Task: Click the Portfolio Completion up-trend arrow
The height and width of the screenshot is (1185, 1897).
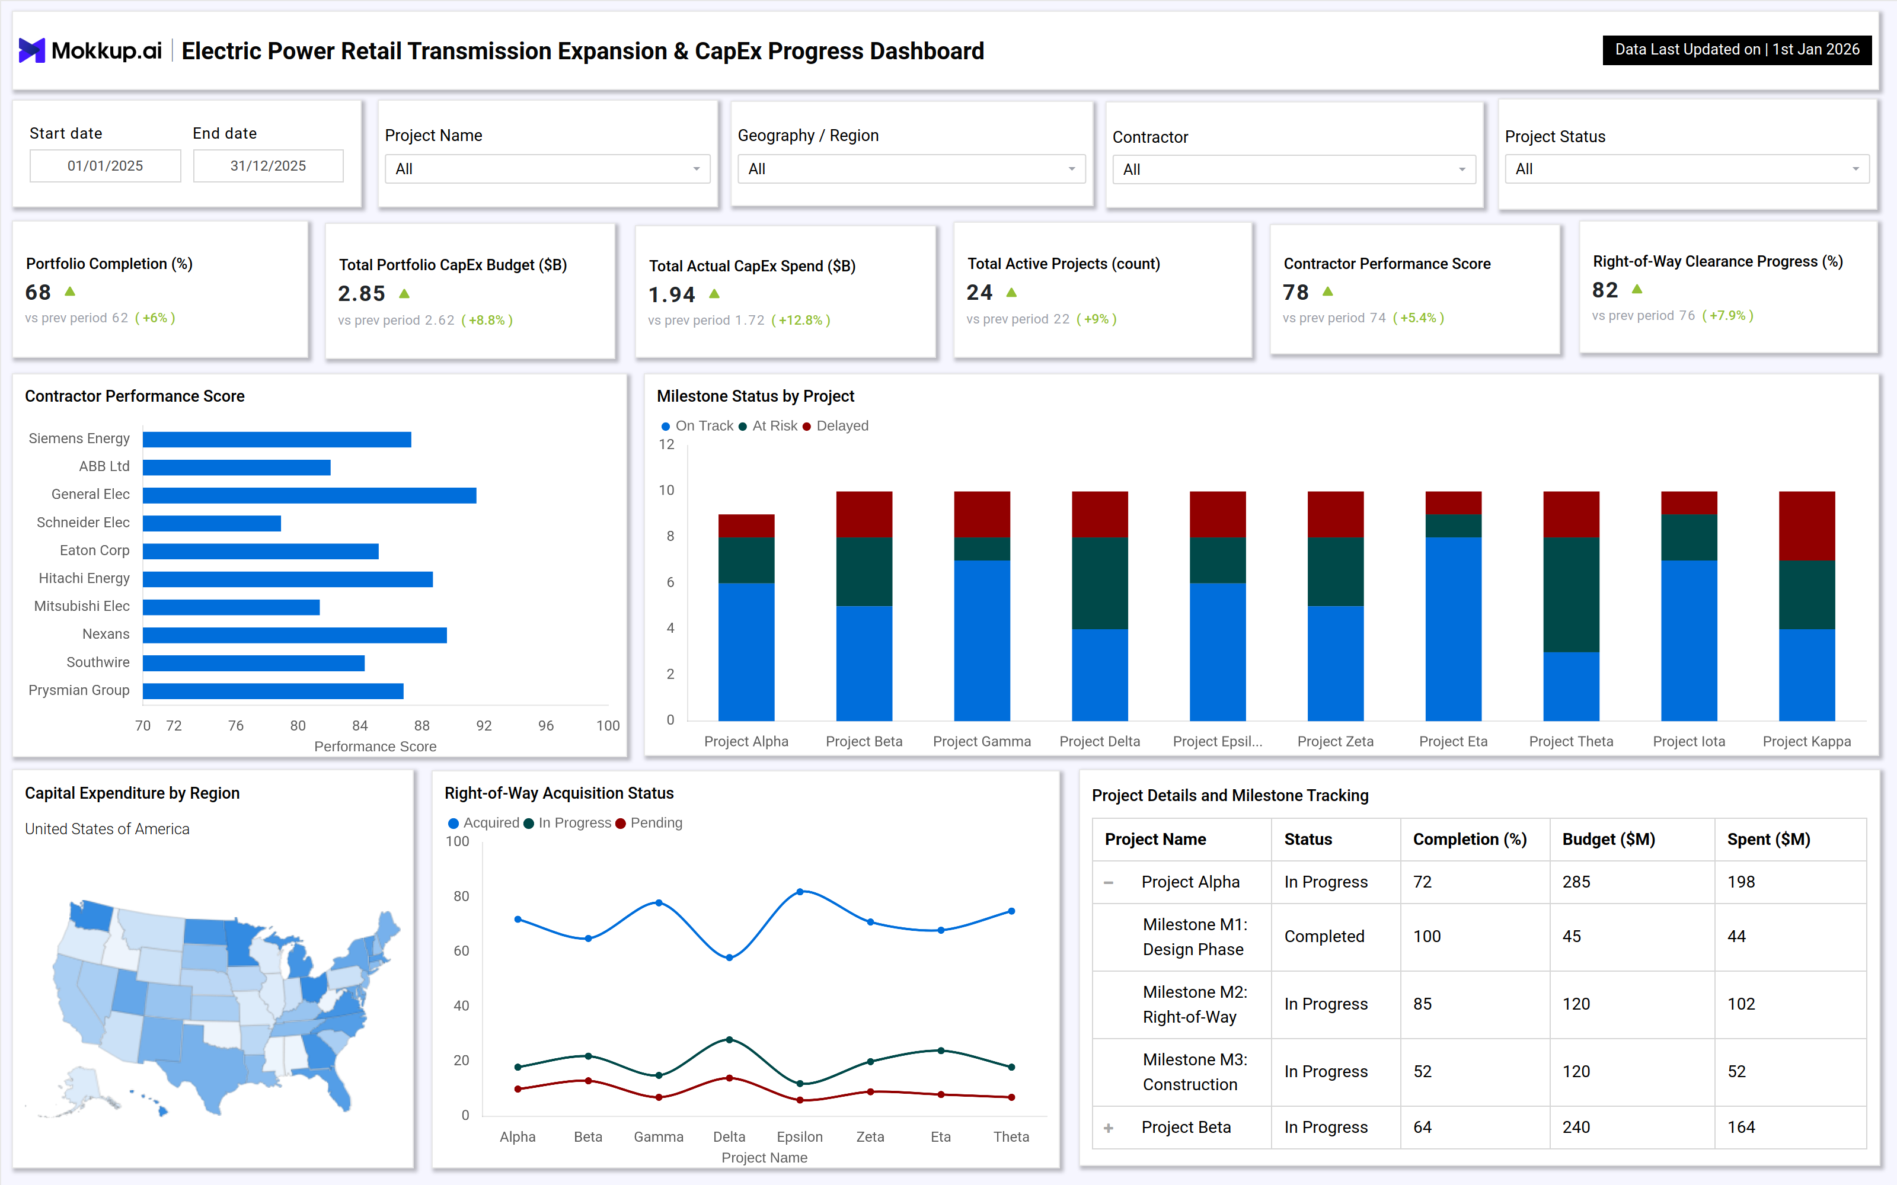Action: pyautogui.click(x=70, y=292)
